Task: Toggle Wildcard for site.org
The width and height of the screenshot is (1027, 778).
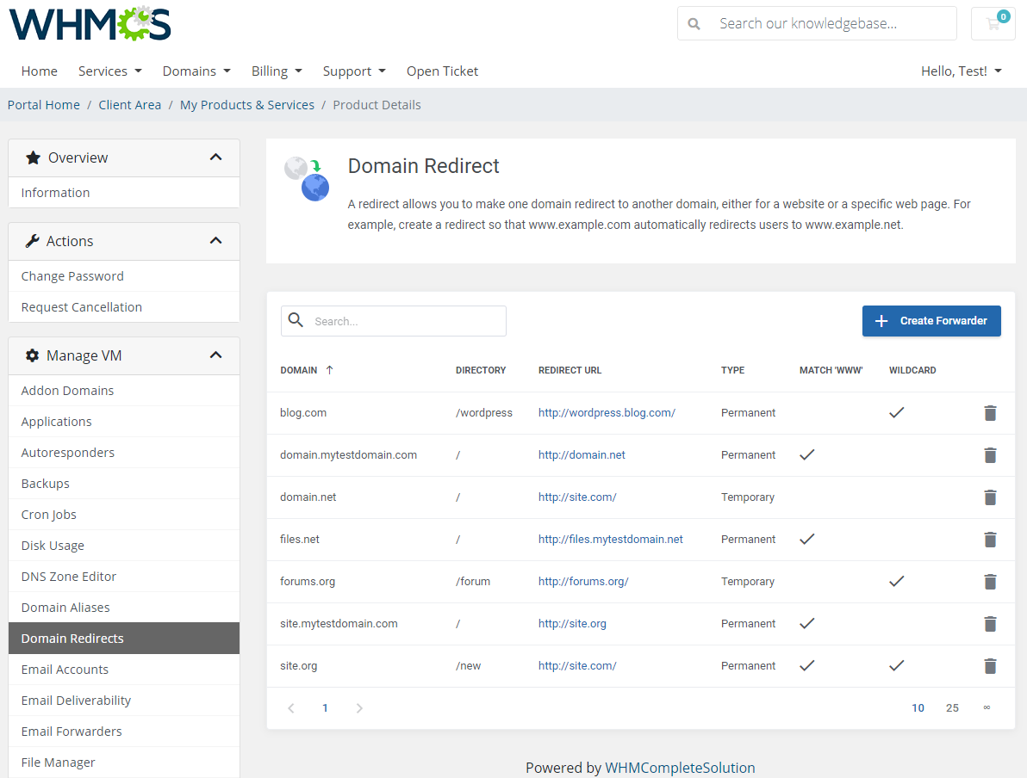Action: 896,666
